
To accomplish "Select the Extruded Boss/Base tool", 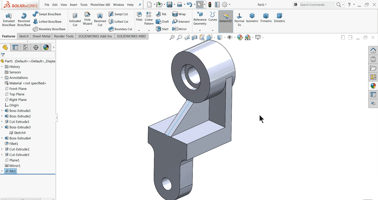I will click(x=9, y=19).
